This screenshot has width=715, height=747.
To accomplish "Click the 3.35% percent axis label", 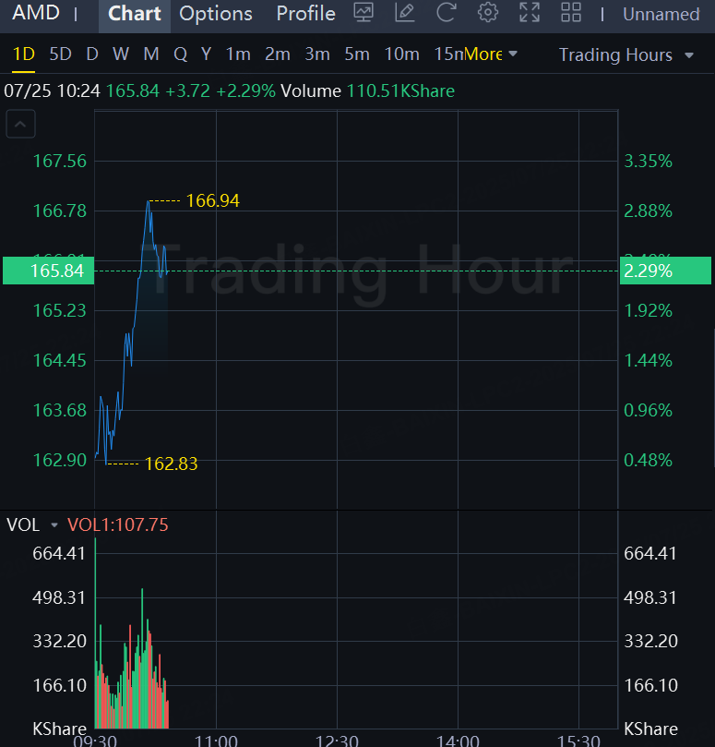I will pos(648,161).
